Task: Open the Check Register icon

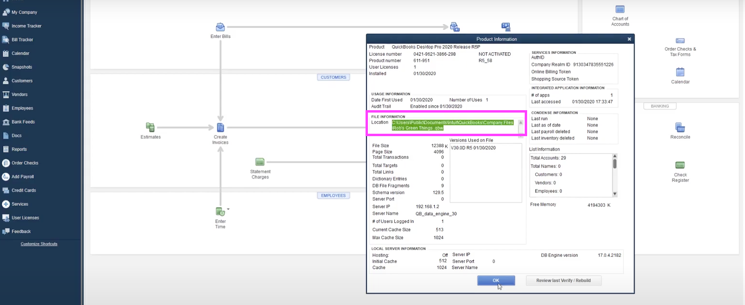Action: click(680, 165)
